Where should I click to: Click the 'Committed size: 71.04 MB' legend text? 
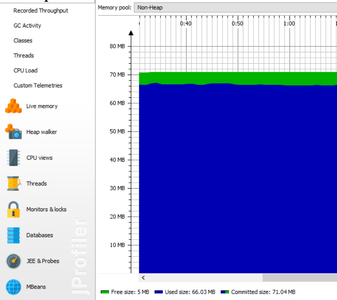click(x=263, y=292)
